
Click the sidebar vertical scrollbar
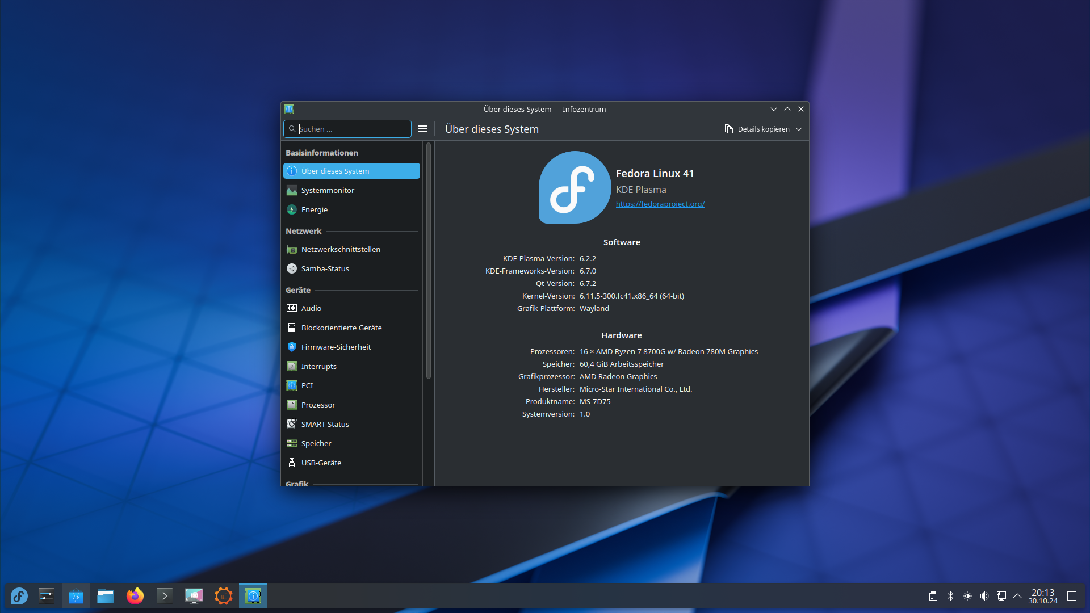point(429,261)
